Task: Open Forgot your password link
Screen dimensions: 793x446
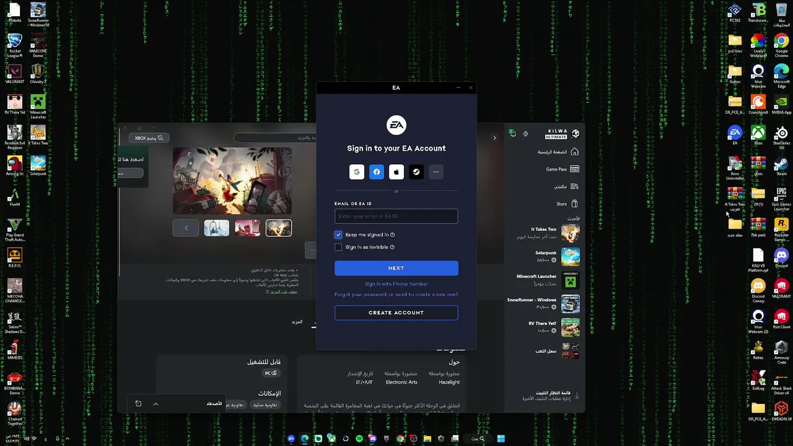Action: coord(396,294)
